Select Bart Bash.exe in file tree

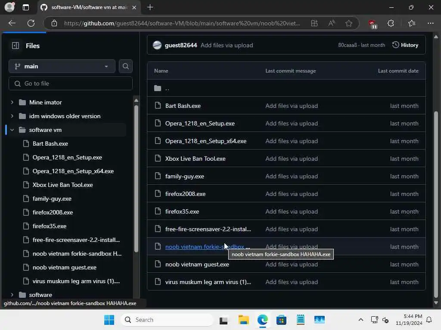50,144
